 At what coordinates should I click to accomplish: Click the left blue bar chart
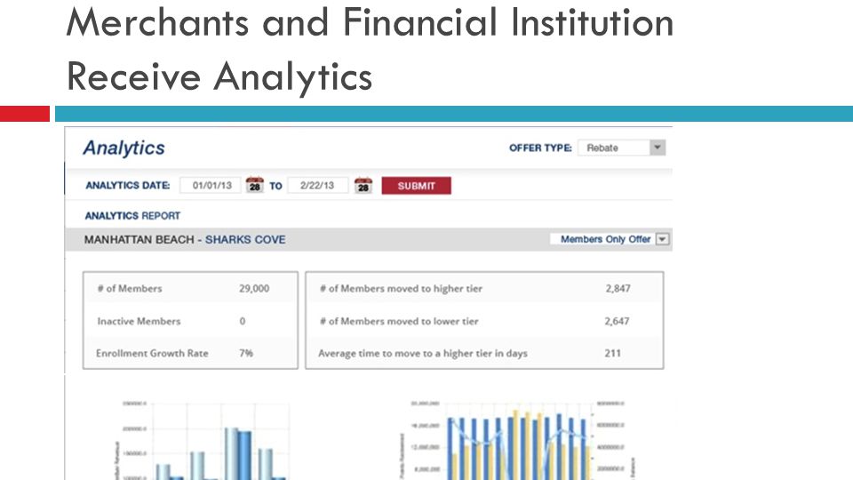point(204,441)
